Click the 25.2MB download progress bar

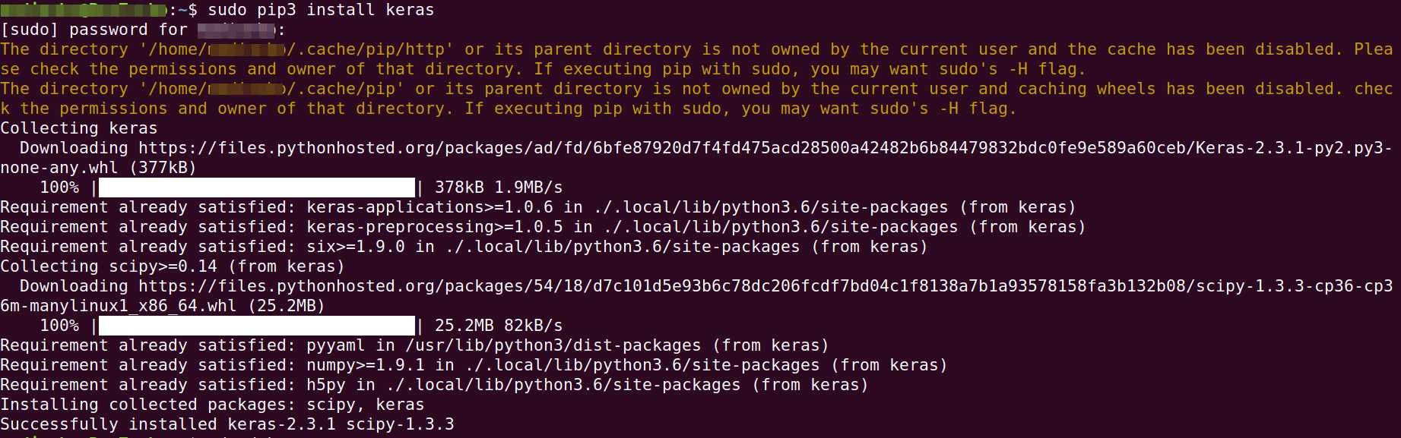tap(257, 326)
